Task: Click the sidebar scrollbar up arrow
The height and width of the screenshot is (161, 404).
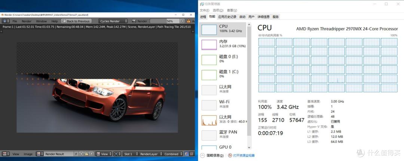Action: pyautogui.click(x=249, y=25)
